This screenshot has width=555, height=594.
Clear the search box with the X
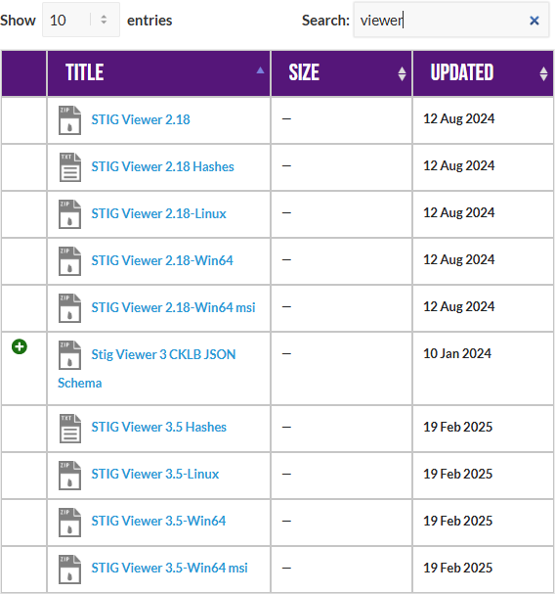pyautogui.click(x=534, y=21)
